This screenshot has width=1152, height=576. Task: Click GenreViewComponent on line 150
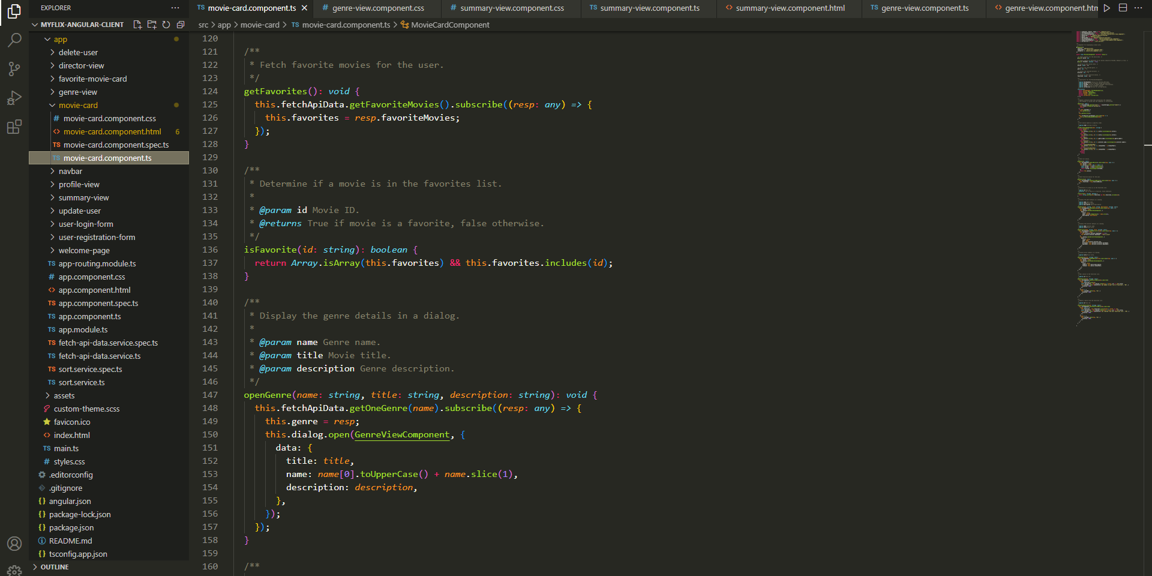point(402,434)
